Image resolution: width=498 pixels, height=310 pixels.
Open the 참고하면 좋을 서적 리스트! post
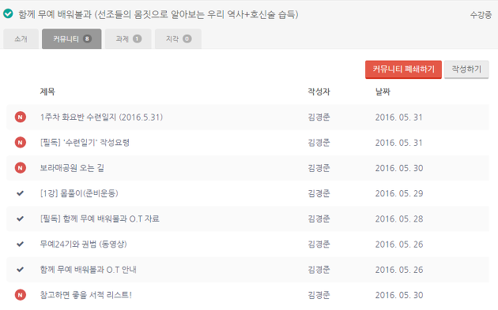85,295
